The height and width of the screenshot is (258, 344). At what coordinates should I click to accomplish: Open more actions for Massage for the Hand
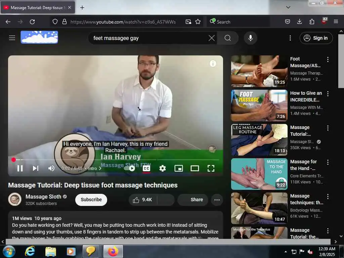coord(328,162)
